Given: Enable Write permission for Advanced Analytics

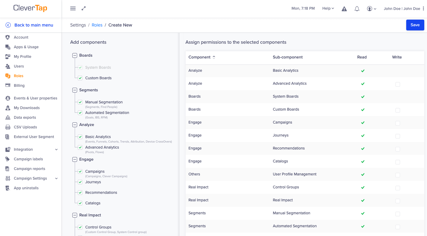Looking at the screenshot, I should tap(398, 84).
